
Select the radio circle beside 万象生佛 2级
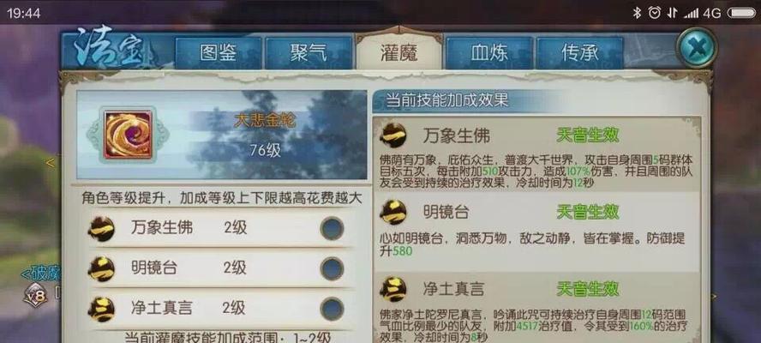point(332,228)
